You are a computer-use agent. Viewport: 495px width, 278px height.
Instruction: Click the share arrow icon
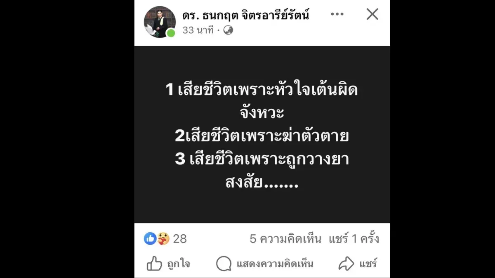coord(346,264)
